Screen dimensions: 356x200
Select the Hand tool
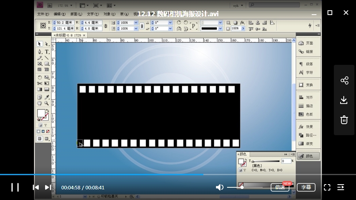point(40,103)
